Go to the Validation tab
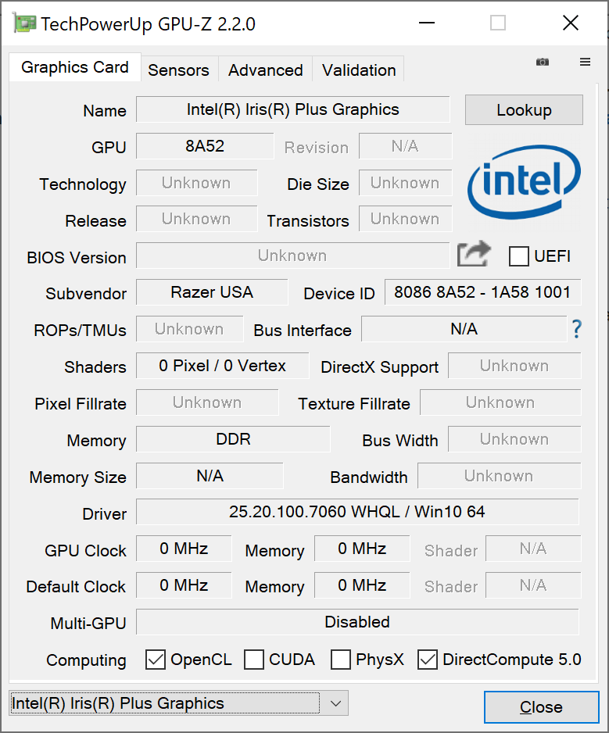 [358, 70]
